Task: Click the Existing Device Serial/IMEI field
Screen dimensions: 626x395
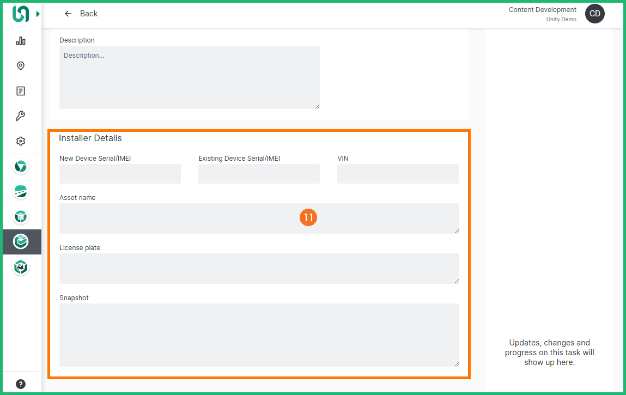Action: [x=259, y=174]
